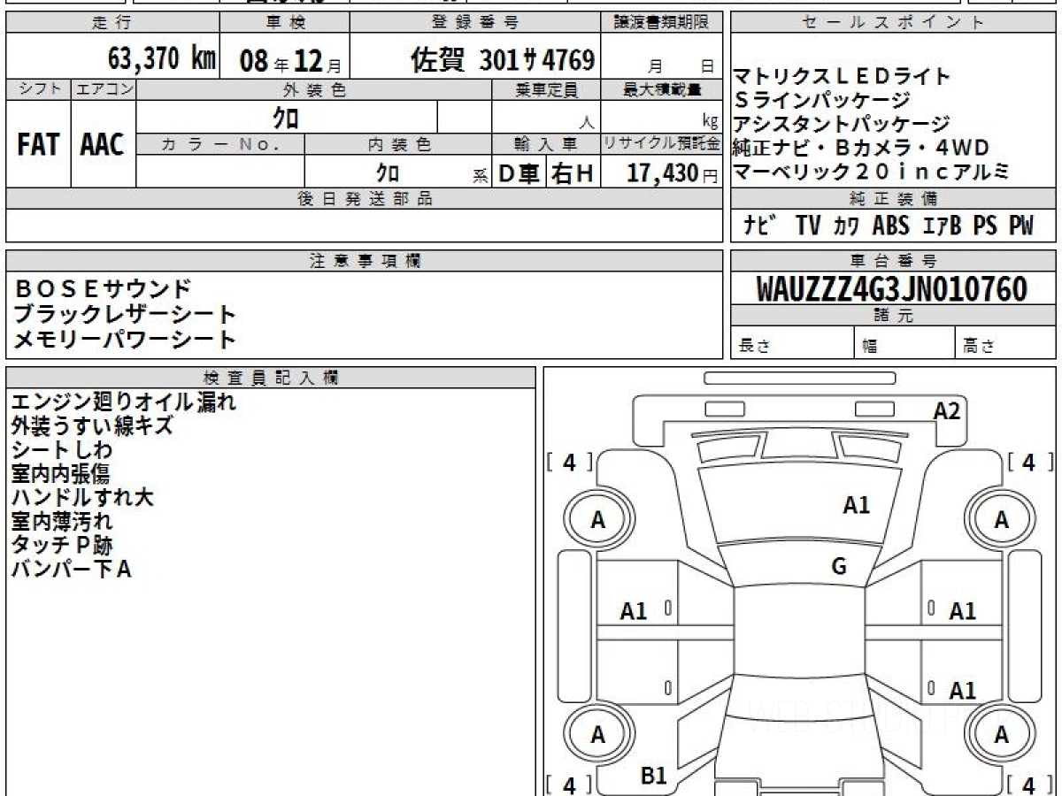The height and width of the screenshot is (796, 1062).
Task: Click the ハンドルすれ大 inspector note
Action: (82, 497)
